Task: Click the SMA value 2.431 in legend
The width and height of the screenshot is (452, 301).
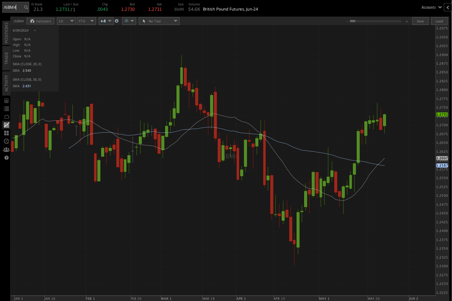Action: (27, 86)
